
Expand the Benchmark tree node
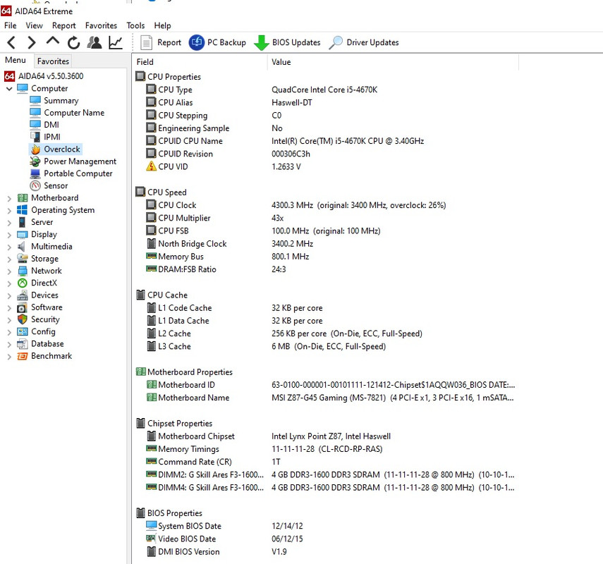(x=9, y=357)
